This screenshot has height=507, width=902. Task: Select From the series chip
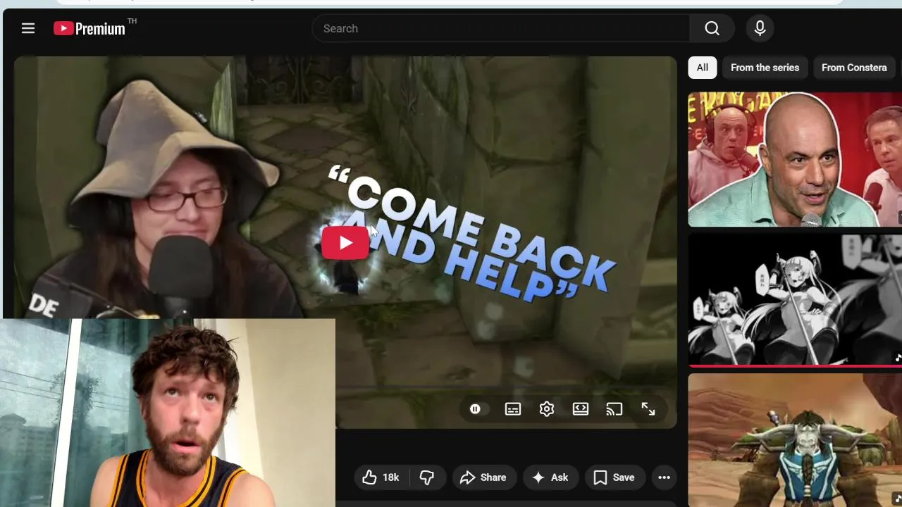[765, 68]
